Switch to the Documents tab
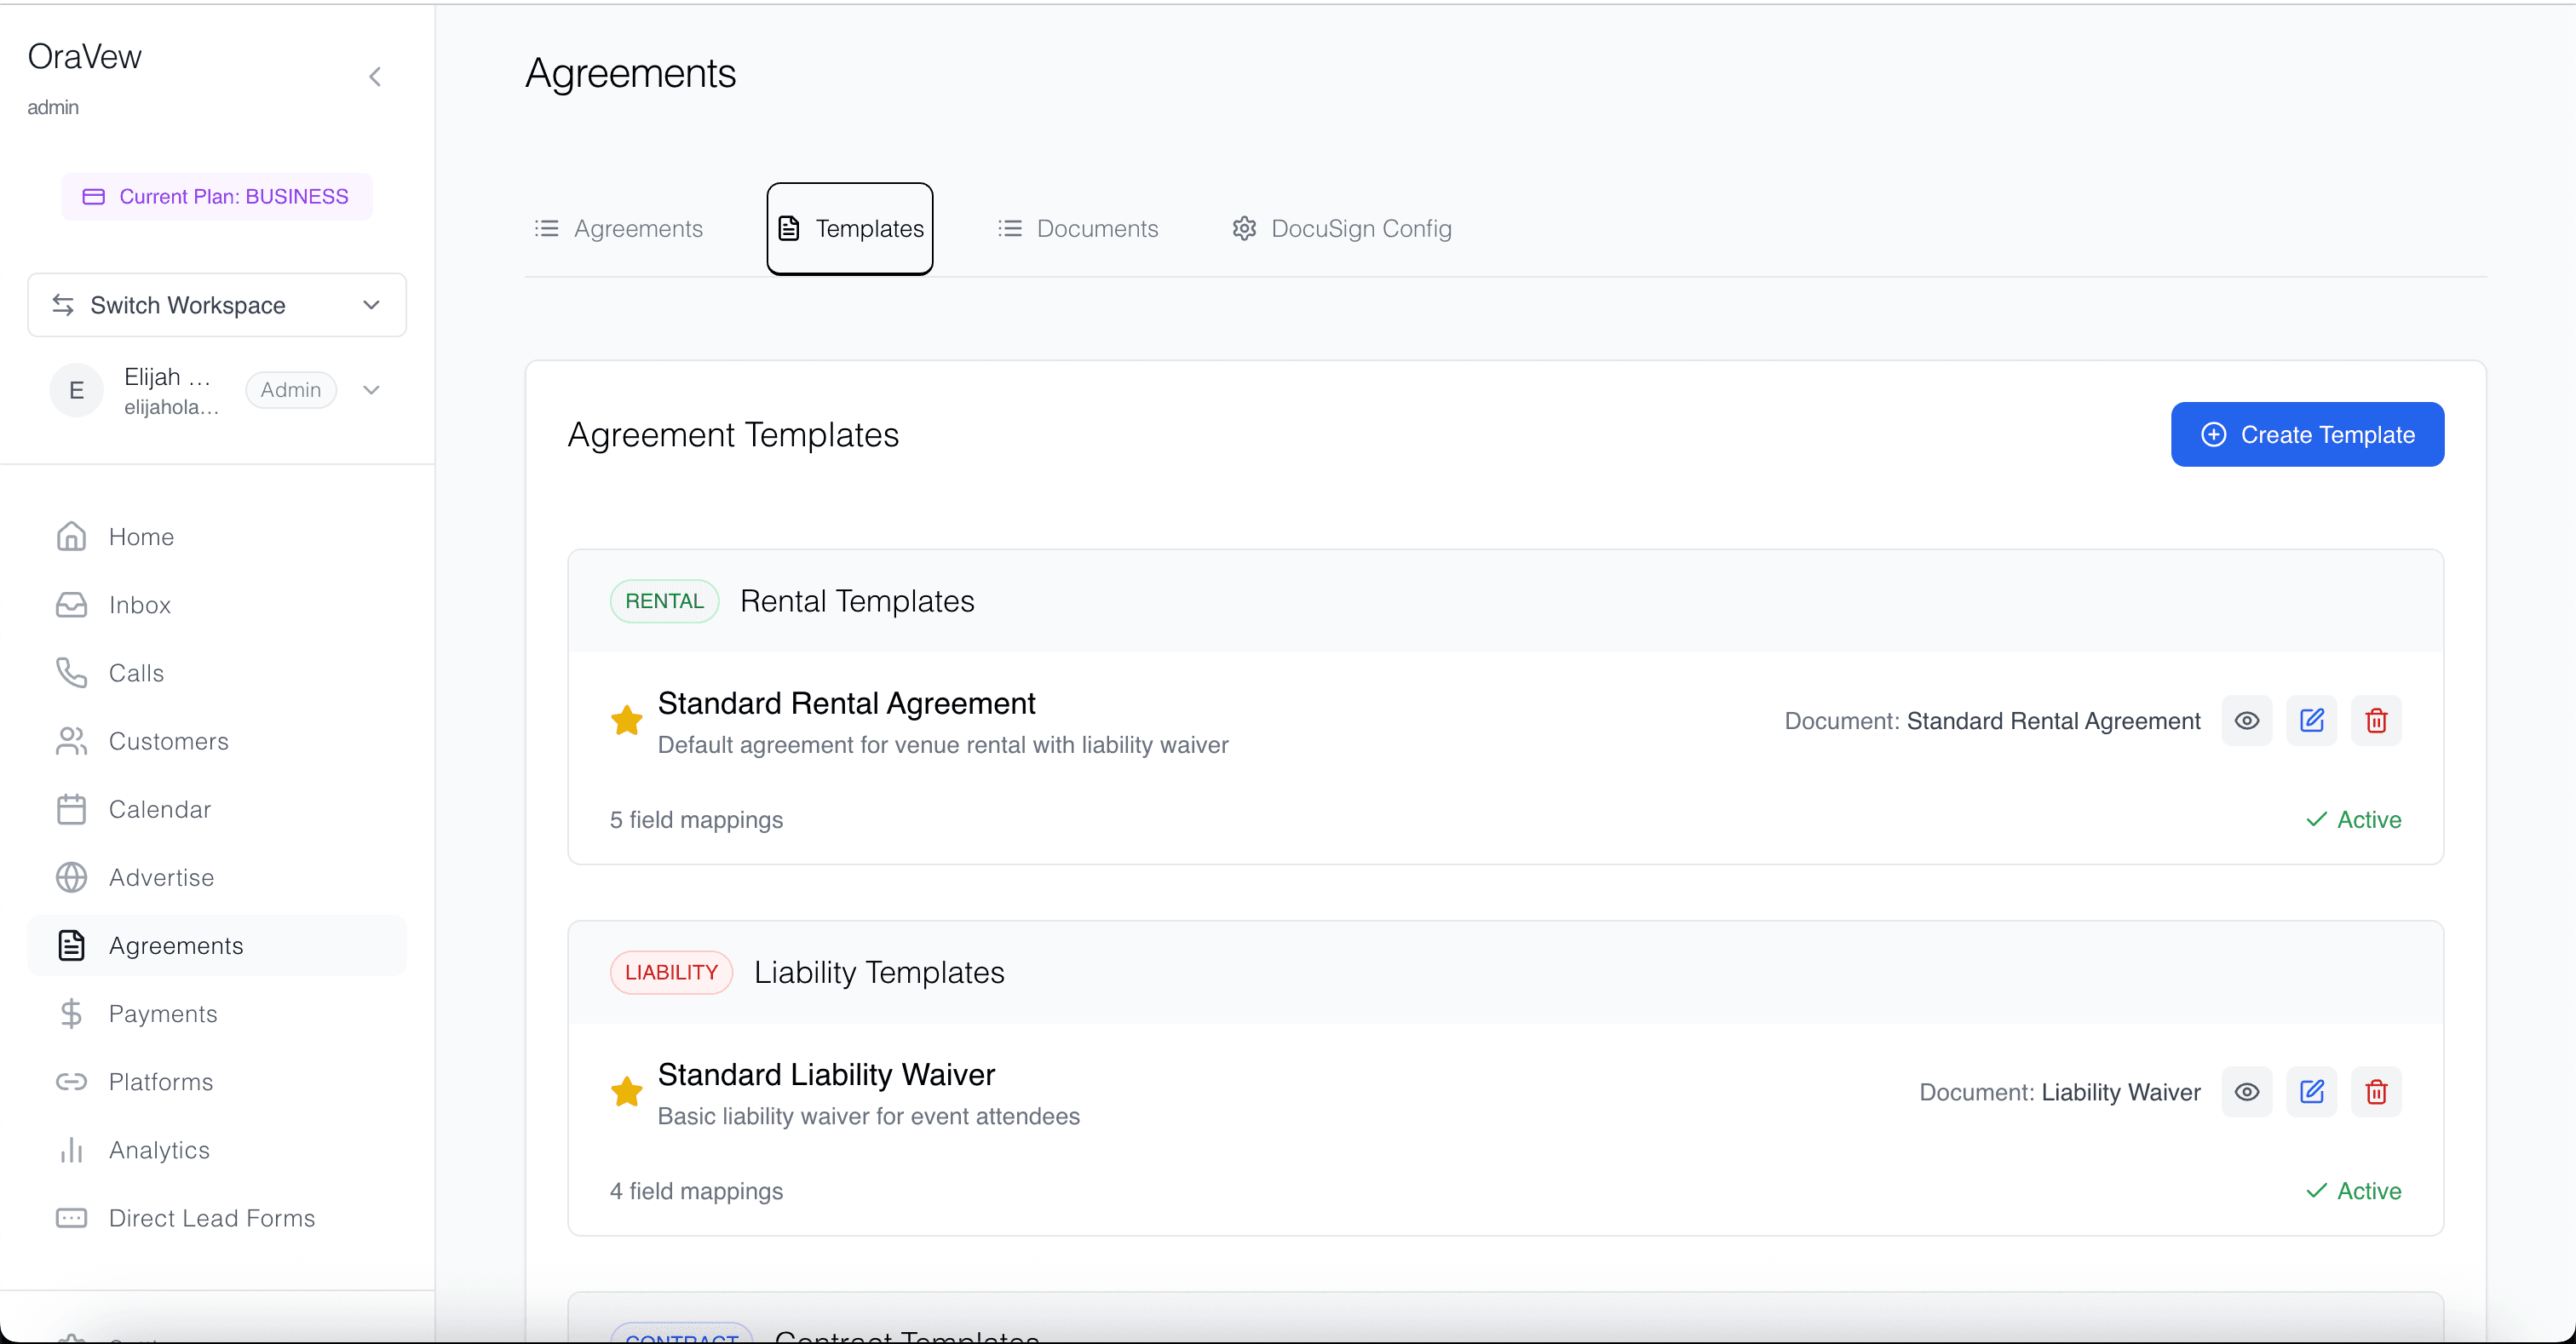2576x1344 pixels. [1078, 229]
